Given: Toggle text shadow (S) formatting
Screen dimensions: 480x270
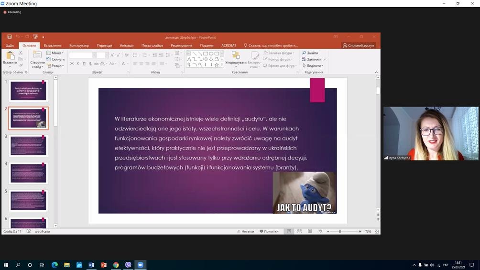Looking at the screenshot, I should (90, 64).
